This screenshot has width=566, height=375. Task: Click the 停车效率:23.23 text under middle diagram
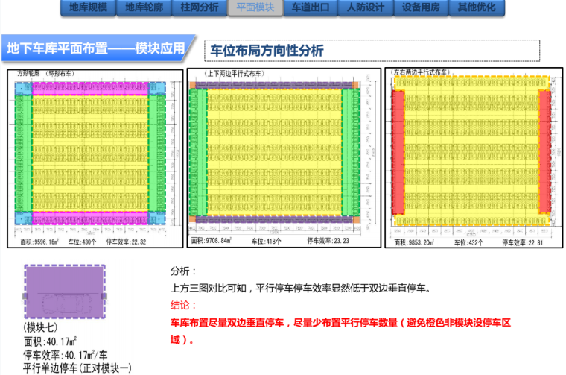pos(328,241)
